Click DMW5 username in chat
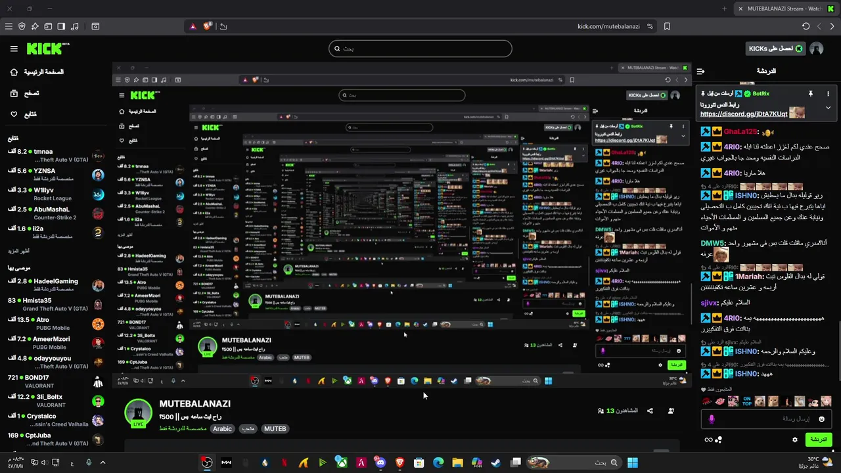This screenshot has height=473, width=841. pyautogui.click(x=712, y=243)
